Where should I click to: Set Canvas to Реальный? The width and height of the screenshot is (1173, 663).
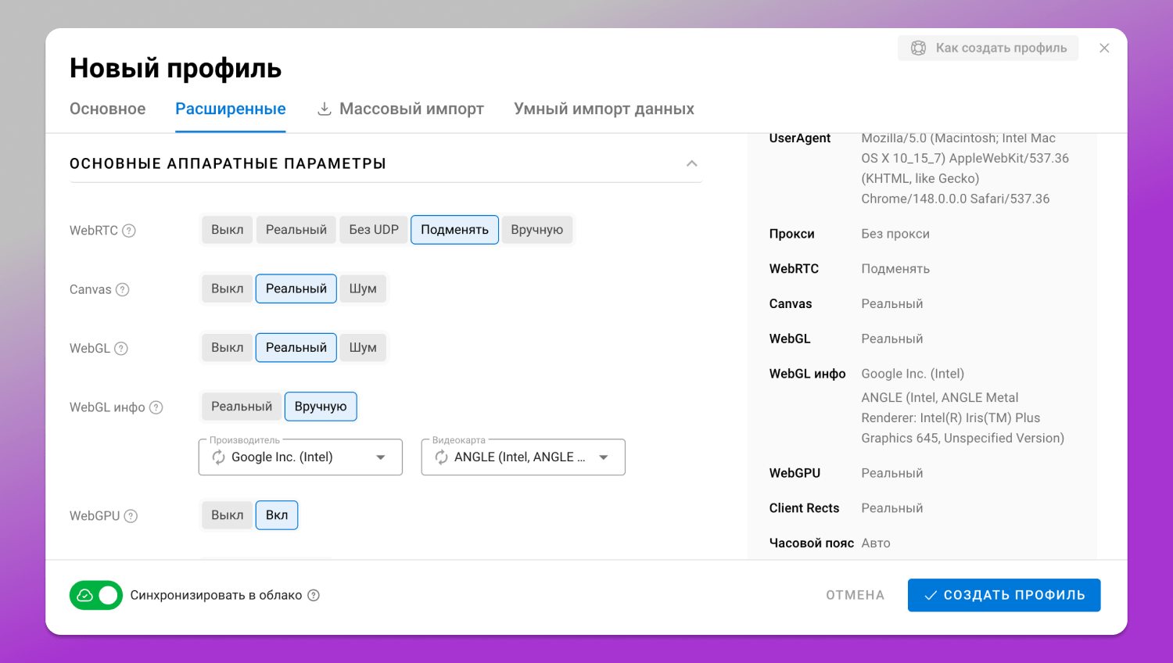click(296, 288)
